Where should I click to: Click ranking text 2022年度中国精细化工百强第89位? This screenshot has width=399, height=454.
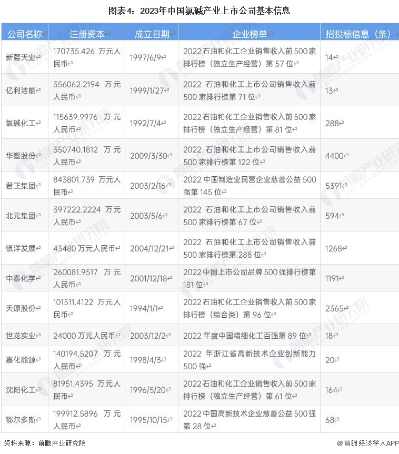click(x=245, y=336)
